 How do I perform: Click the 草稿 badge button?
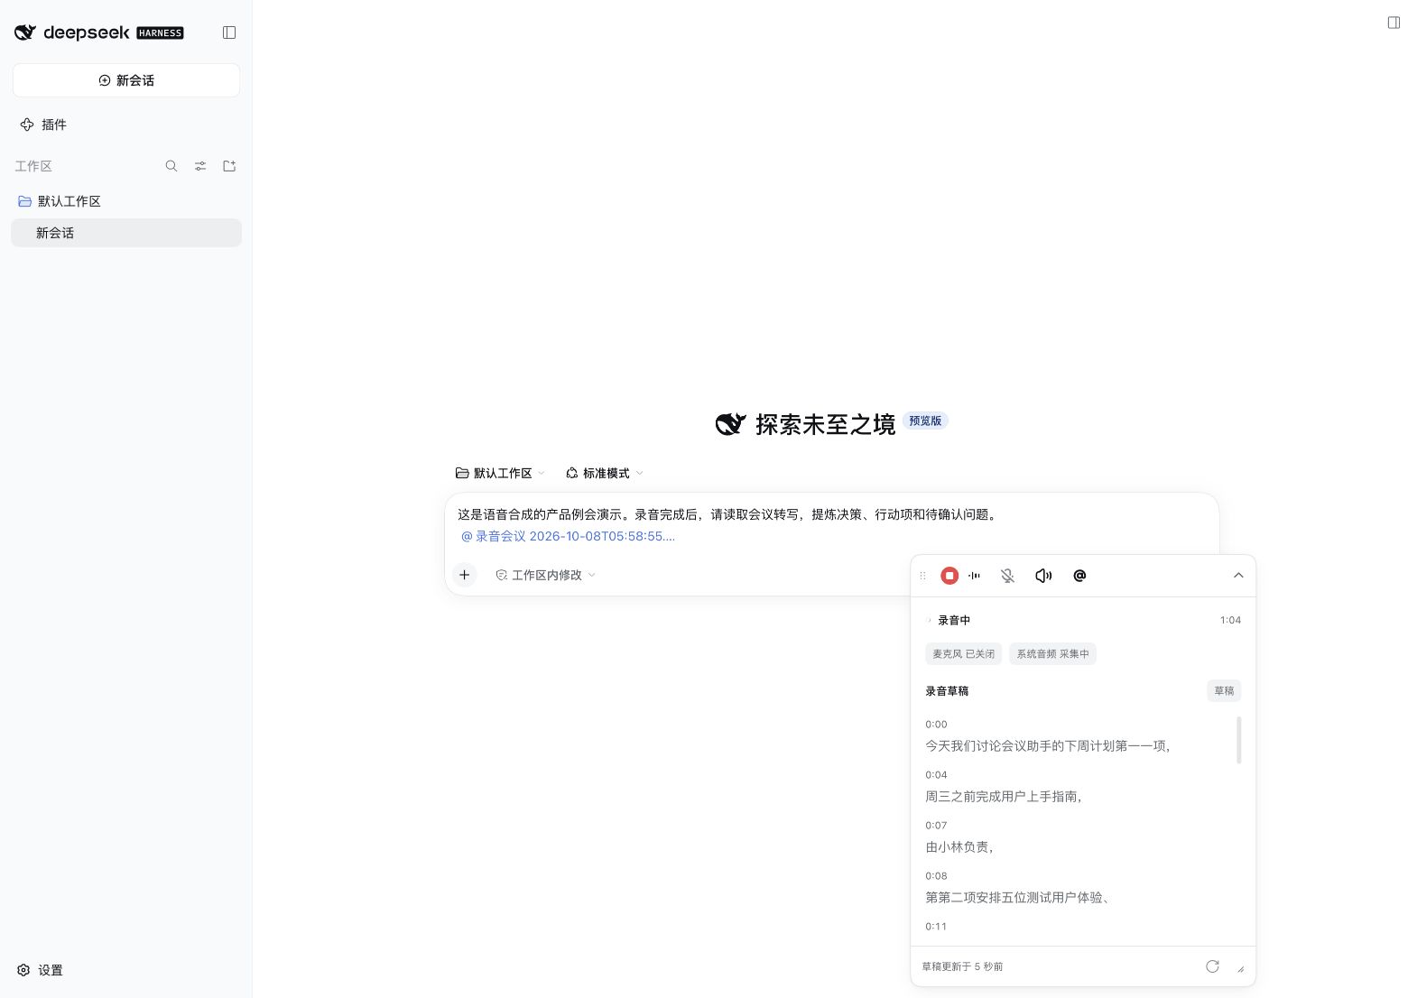(x=1224, y=691)
